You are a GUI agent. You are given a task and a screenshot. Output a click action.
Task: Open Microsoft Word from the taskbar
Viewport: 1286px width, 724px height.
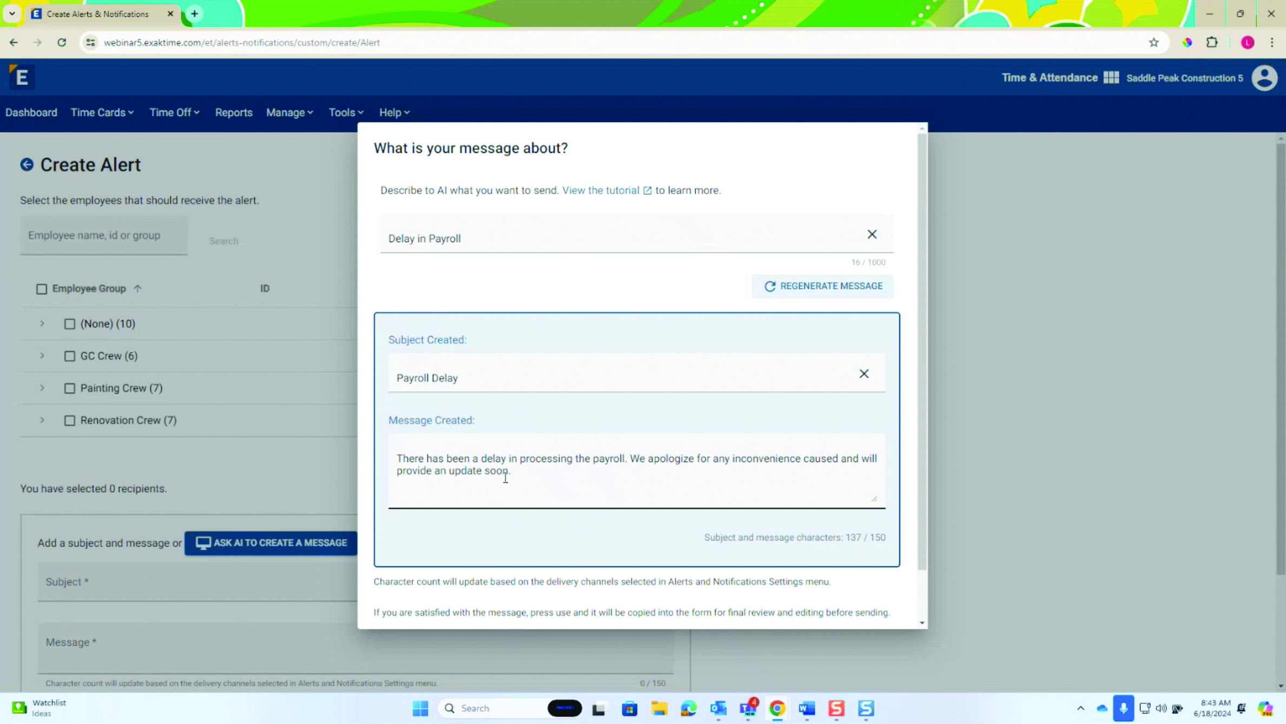coord(806,708)
